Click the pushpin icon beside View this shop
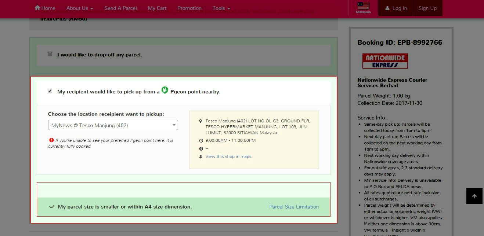 (201, 156)
